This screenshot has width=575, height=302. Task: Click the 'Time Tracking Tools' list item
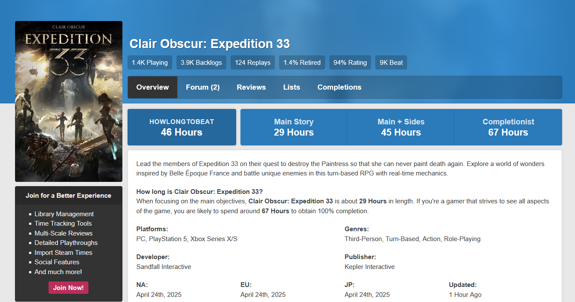coord(63,223)
